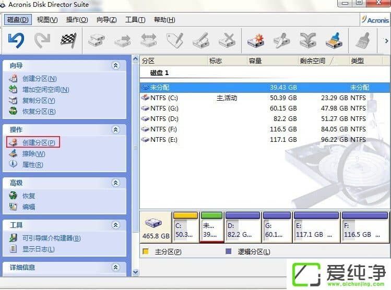Viewport: 391px width, 290px height.
Task: Select E: 117.1 GB block in map
Action: [316, 227]
